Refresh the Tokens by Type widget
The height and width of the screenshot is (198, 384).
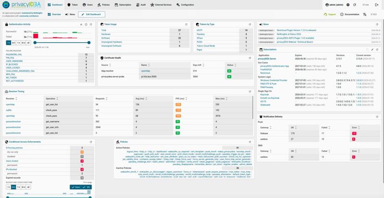[x=250, y=24]
